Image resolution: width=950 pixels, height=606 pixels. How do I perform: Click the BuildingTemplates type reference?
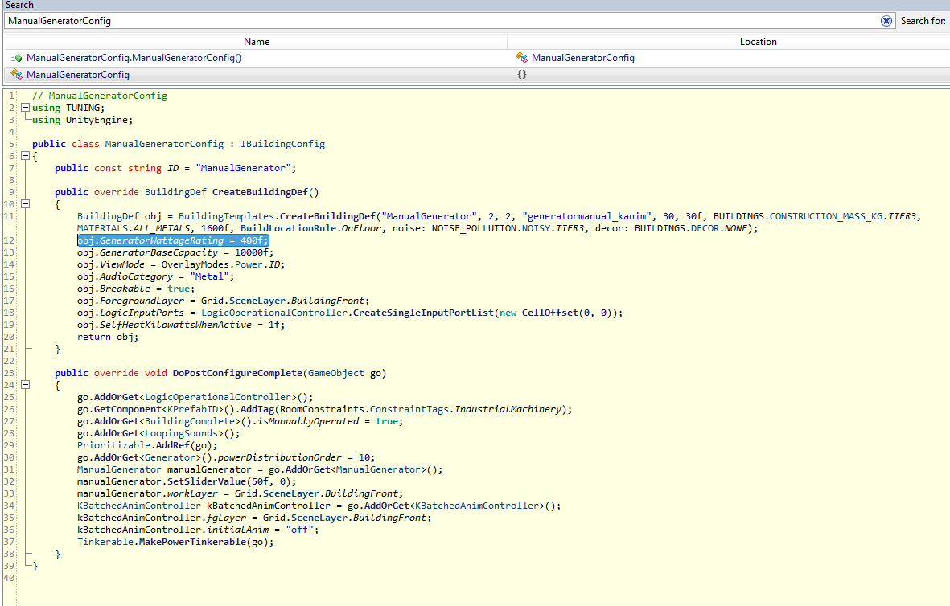click(226, 216)
